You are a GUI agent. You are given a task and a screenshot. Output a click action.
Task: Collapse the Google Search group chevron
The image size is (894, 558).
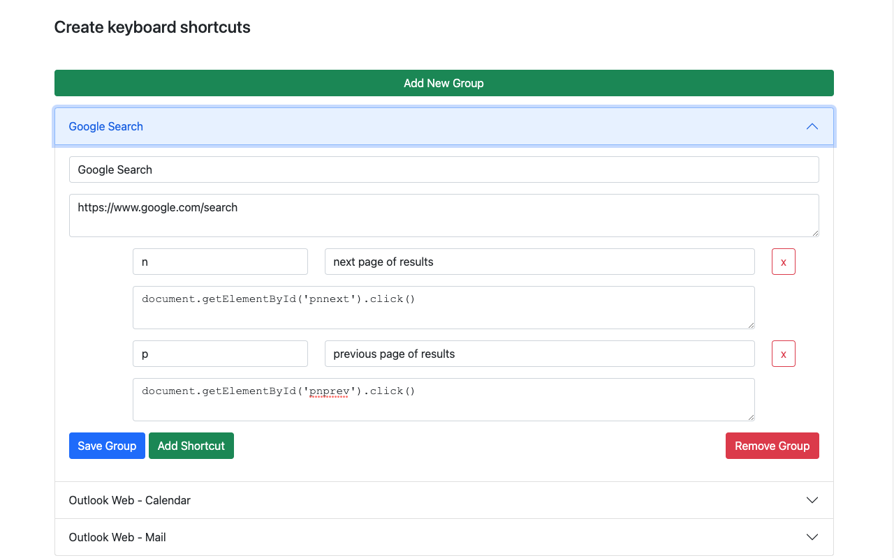812,126
